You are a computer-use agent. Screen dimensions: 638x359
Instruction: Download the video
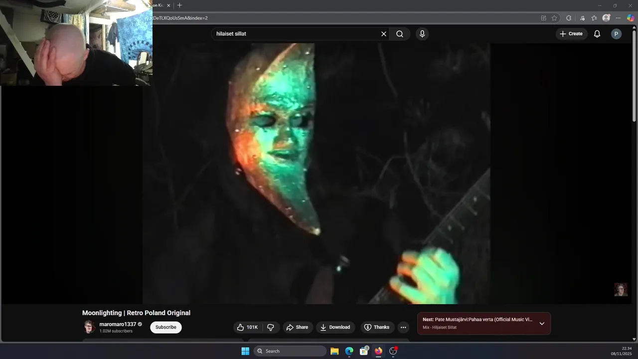point(335,327)
